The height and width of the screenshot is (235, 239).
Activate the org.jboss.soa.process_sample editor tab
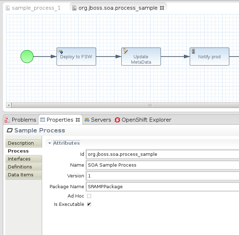[x=118, y=8]
